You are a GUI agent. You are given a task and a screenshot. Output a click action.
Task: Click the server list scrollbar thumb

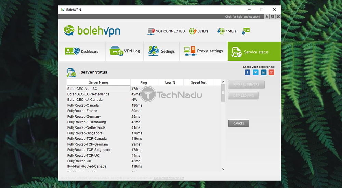[x=223, y=93]
